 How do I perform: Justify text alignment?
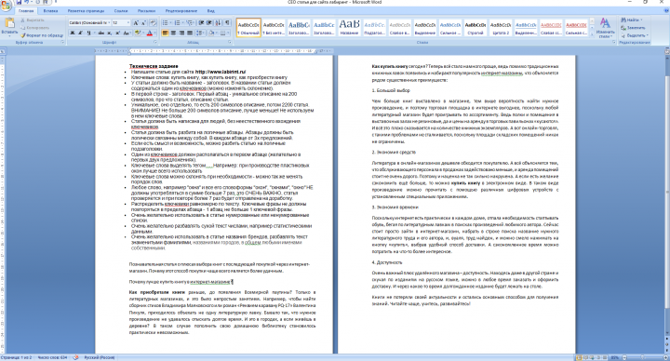tap(190, 33)
